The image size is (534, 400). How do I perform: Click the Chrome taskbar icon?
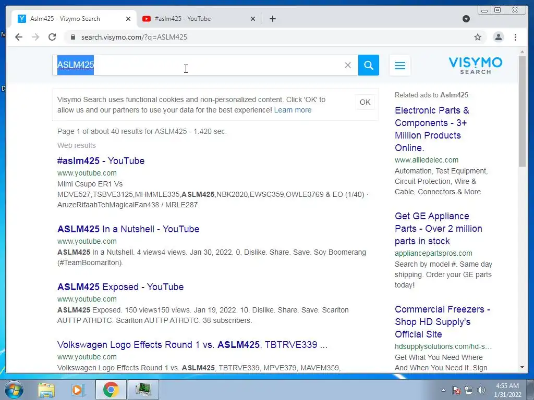tap(111, 390)
